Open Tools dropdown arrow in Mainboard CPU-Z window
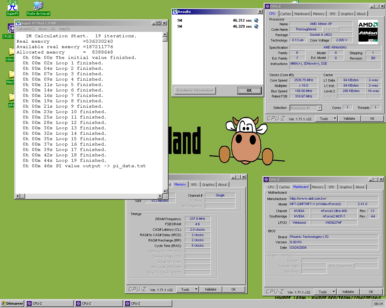The height and width of the screenshot is (308, 386). pos(334,292)
